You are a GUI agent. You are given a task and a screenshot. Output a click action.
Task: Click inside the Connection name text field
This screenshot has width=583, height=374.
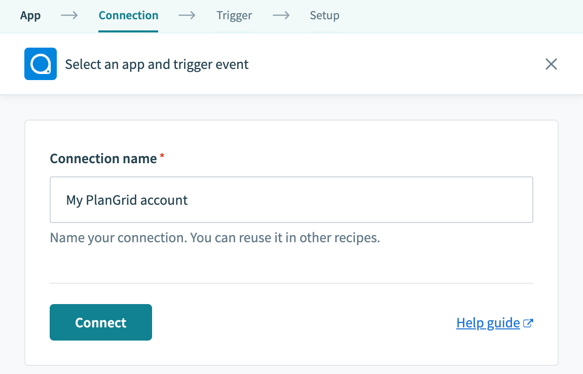click(291, 199)
